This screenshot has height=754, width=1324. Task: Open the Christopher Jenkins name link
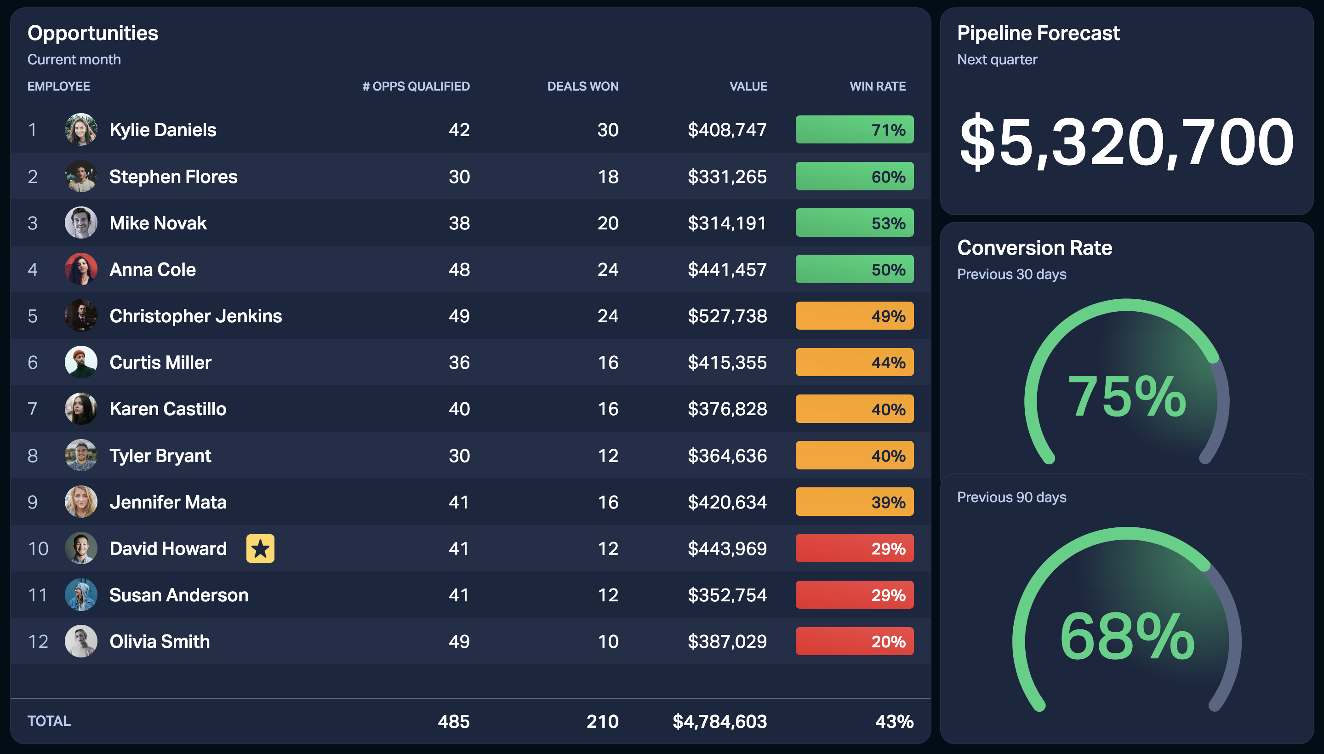[x=196, y=316]
